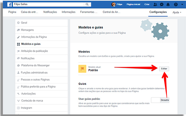186x116 pixels.
Task: Click the Instagram camera icon
Action: pos(18,108)
